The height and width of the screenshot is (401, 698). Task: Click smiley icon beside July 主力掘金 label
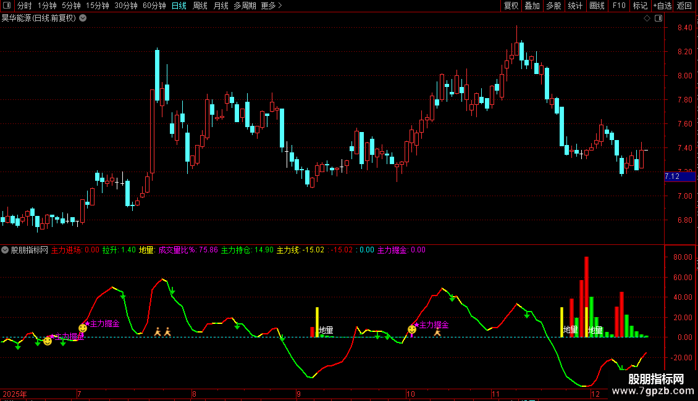click(x=83, y=328)
